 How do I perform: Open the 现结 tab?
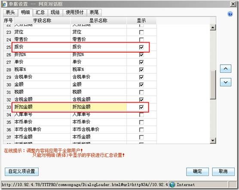[55, 12]
